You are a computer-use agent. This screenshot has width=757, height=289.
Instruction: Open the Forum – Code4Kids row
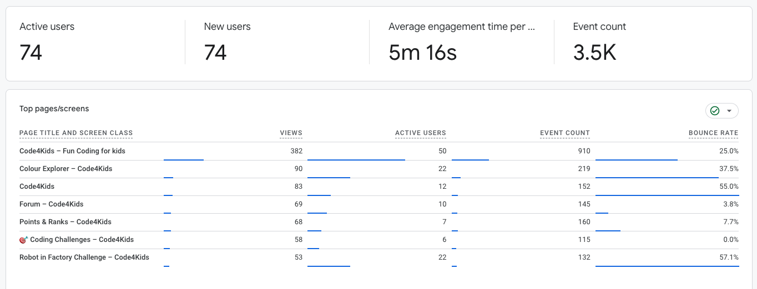click(379, 204)
